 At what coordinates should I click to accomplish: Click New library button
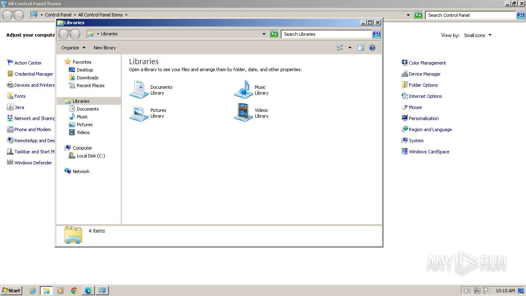pyautogui.click(x=105, y=48)
